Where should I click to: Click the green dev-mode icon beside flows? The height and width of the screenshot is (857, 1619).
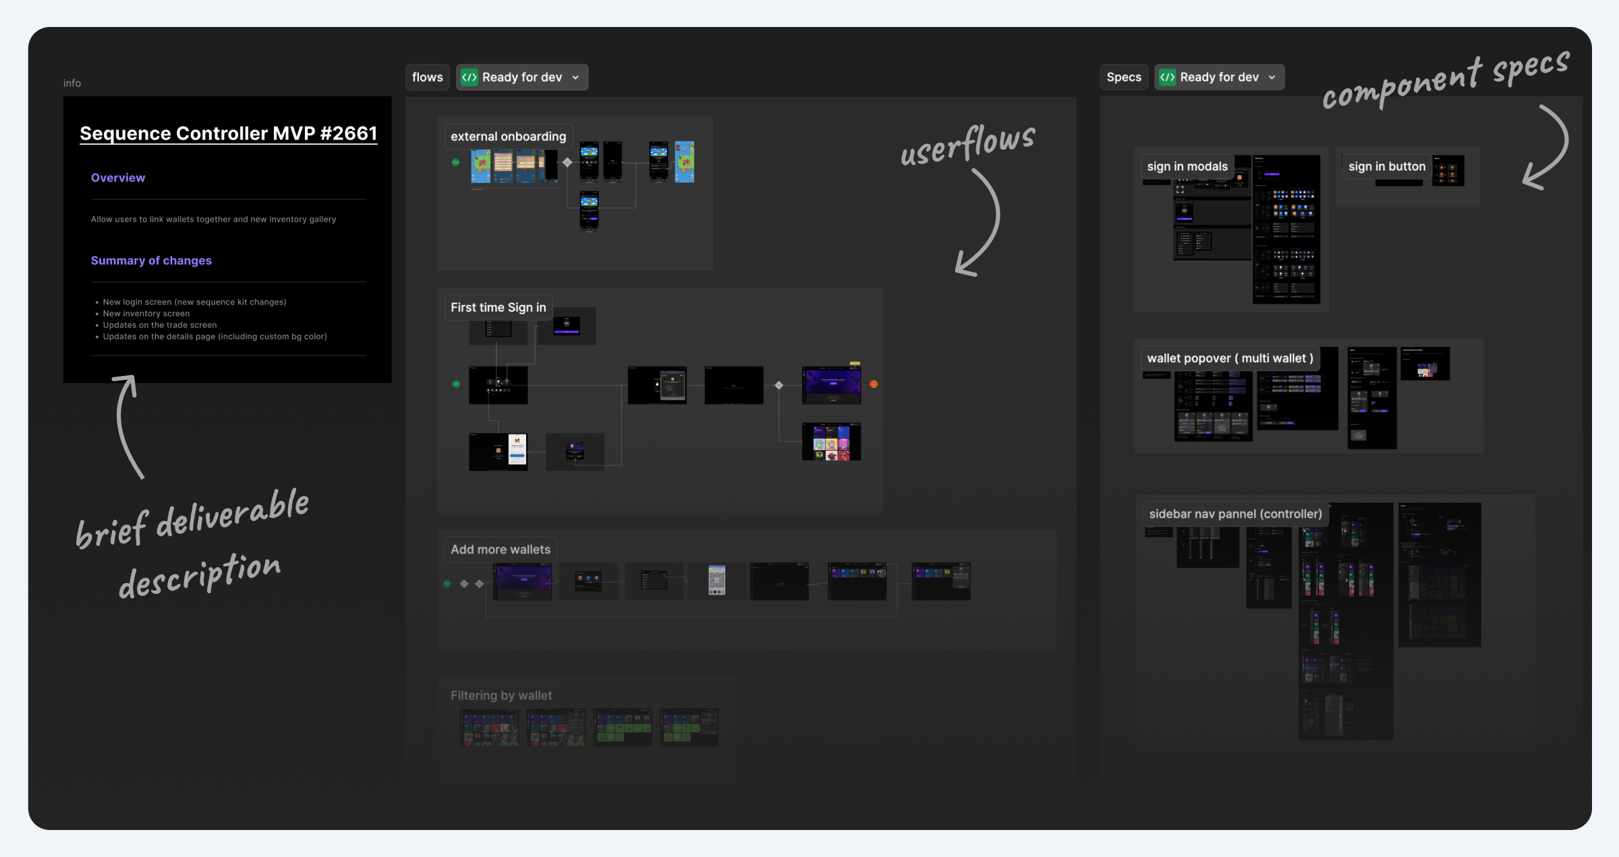click(470, 78)
